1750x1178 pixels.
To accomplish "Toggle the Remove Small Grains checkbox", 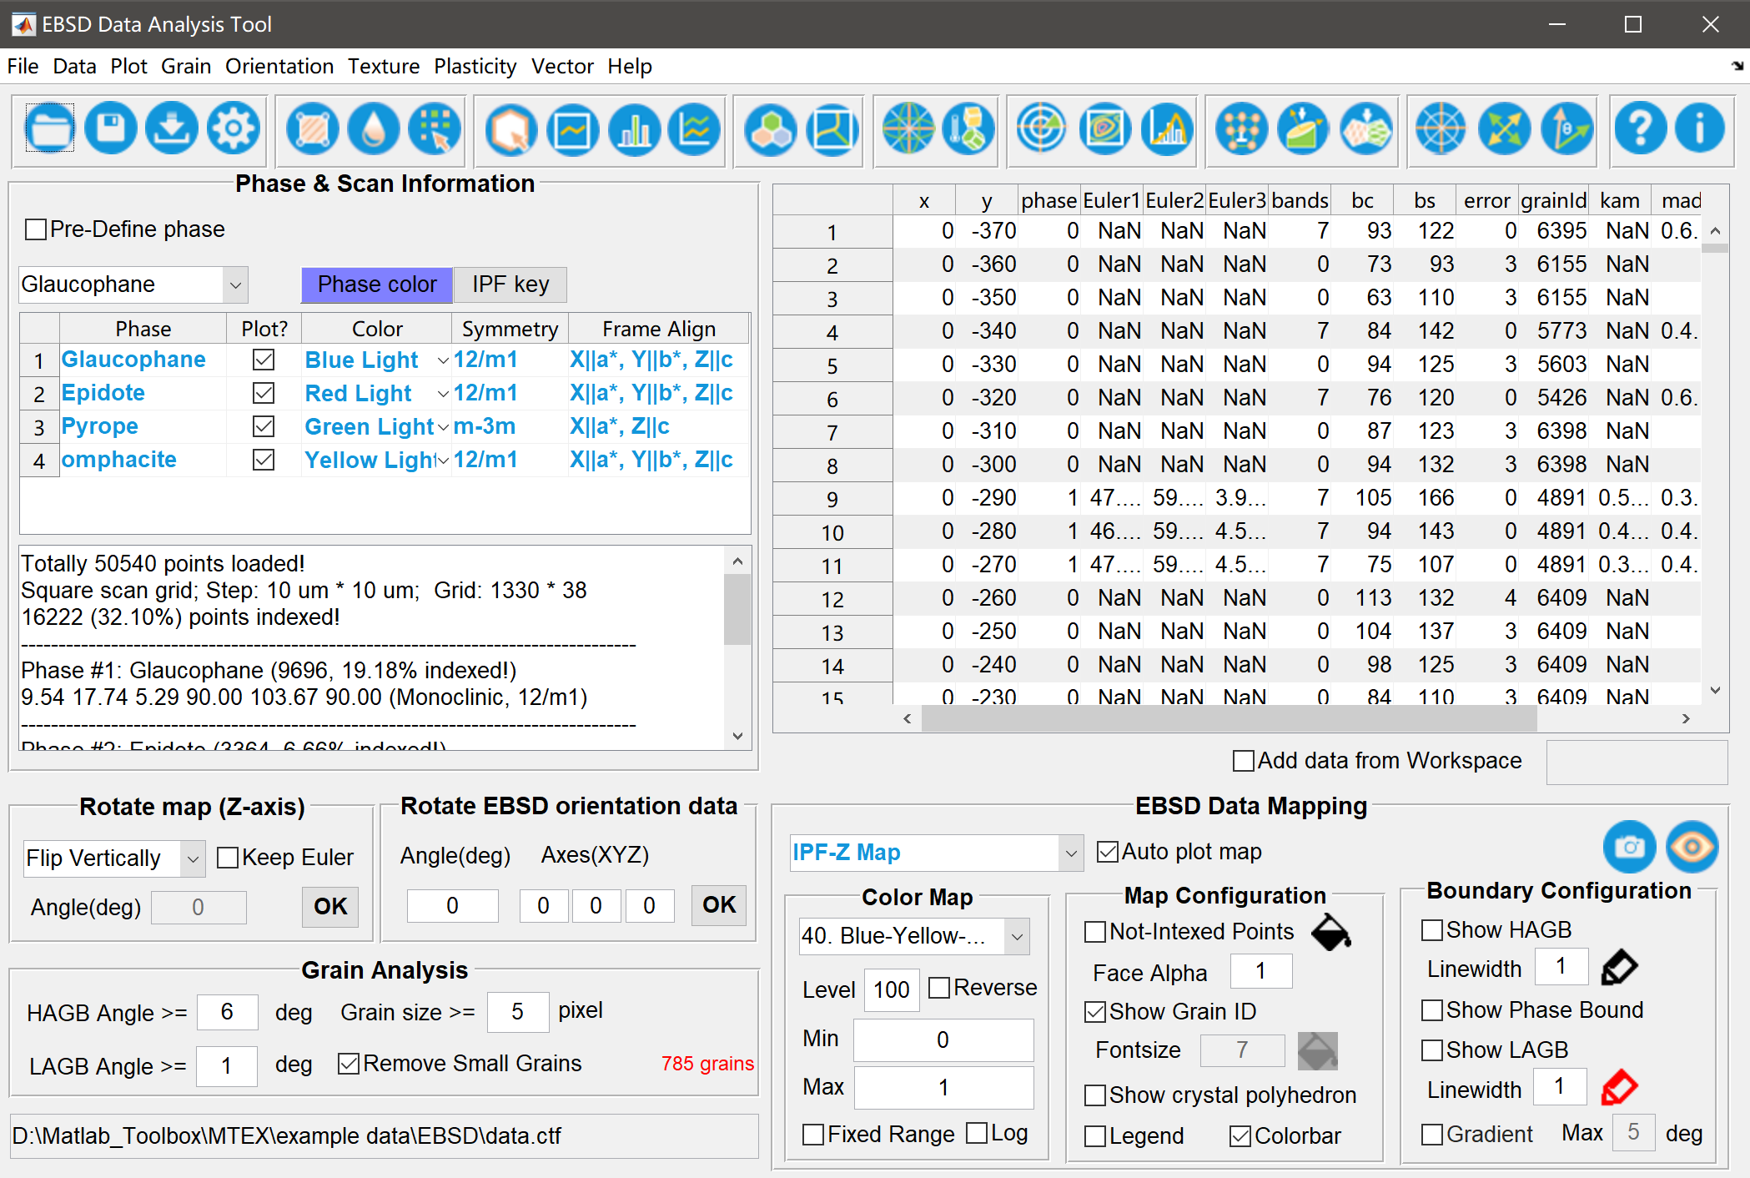I will point(349,1064).
